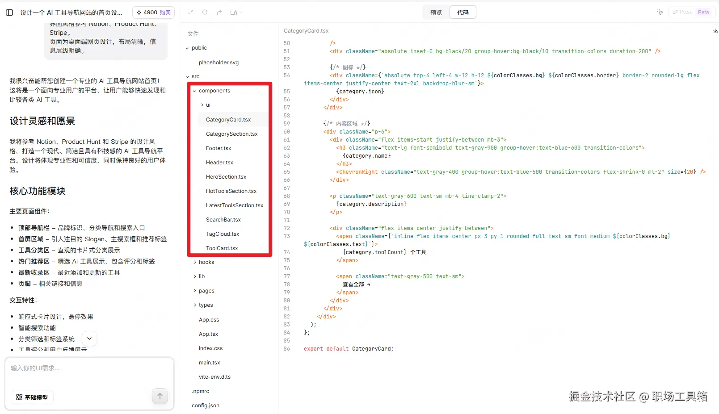719x414 pixels.
Task: Open config.json file
Action: tap(205, 406)
